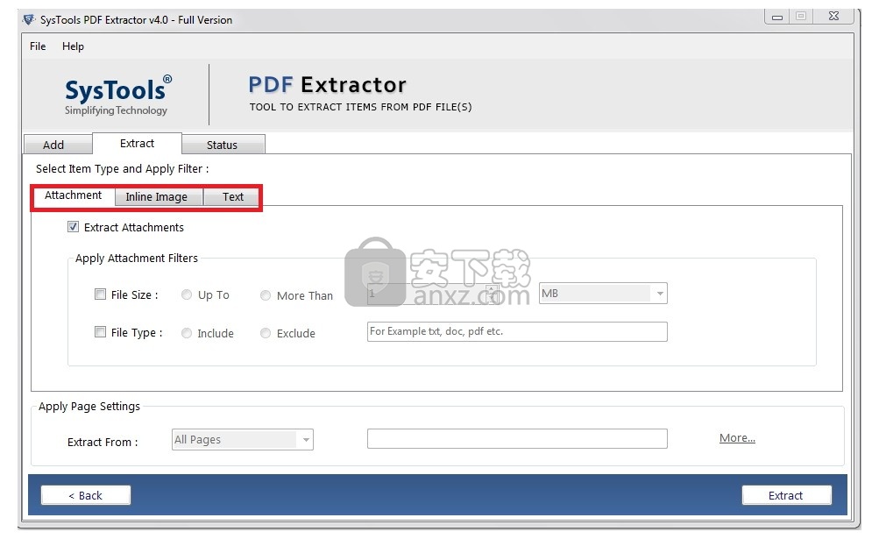The image size is (879, 546).
Task: Enable the File Type filter checkbox
Action: 101,332
